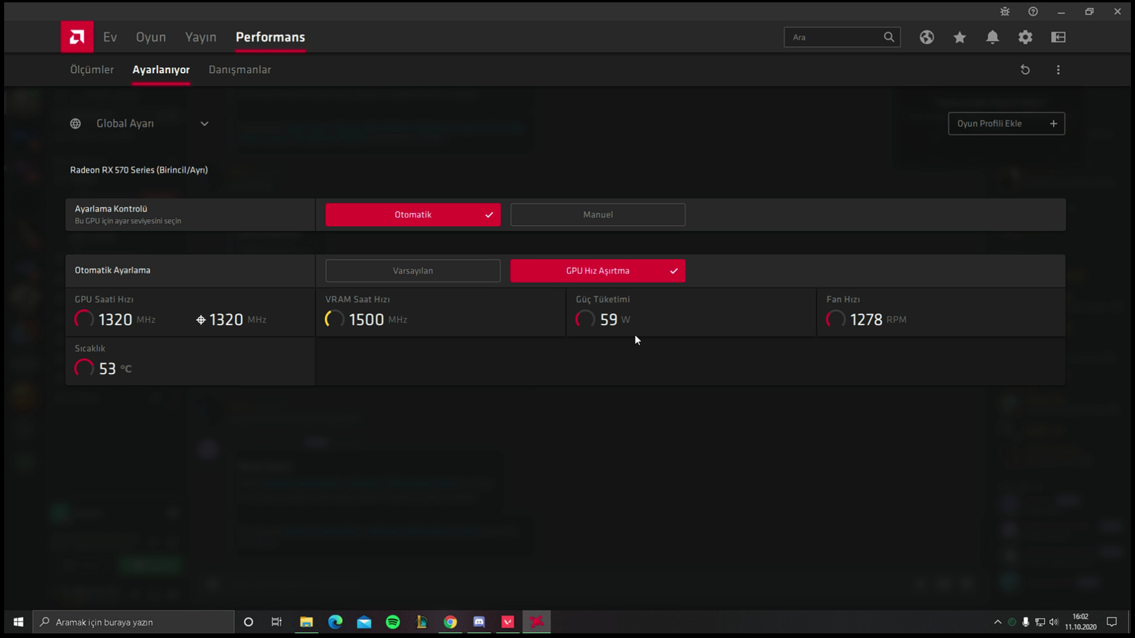Viewport: 1135px width, 638px height.
Task: Open the web browser globe icon
Action: click(x=926, y=37)
